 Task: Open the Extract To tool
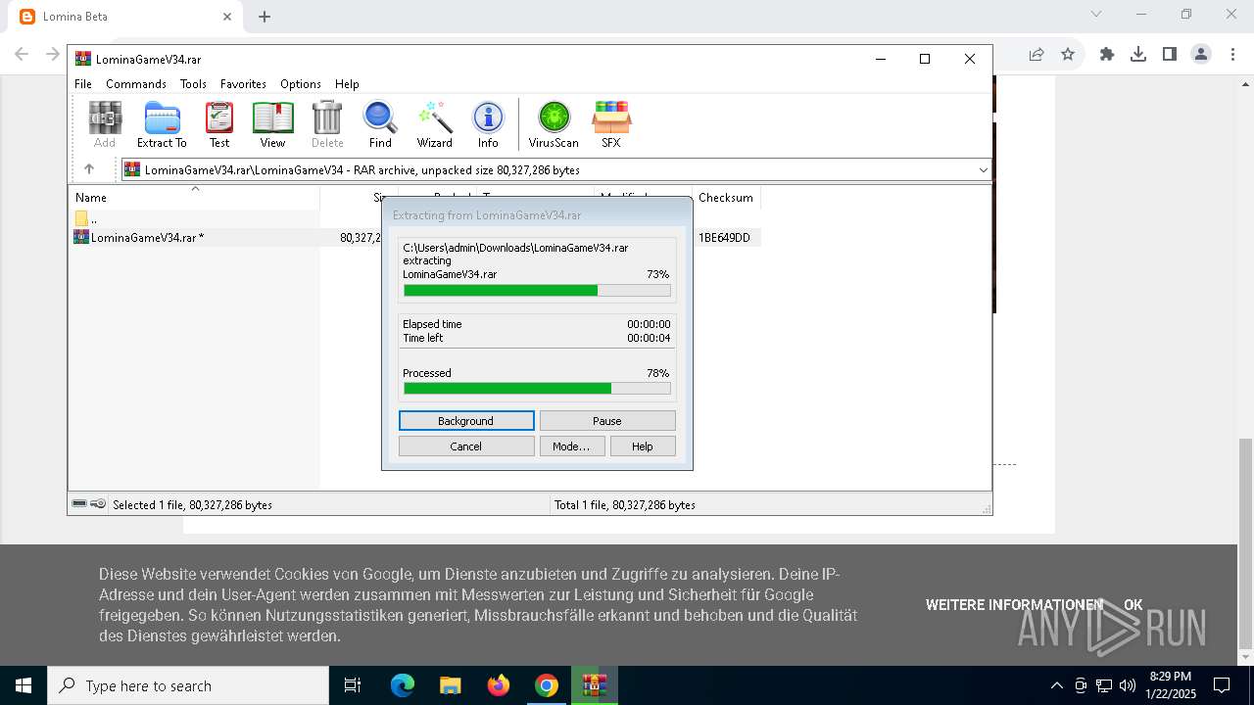pyautogui.click(x=162, y=124)
